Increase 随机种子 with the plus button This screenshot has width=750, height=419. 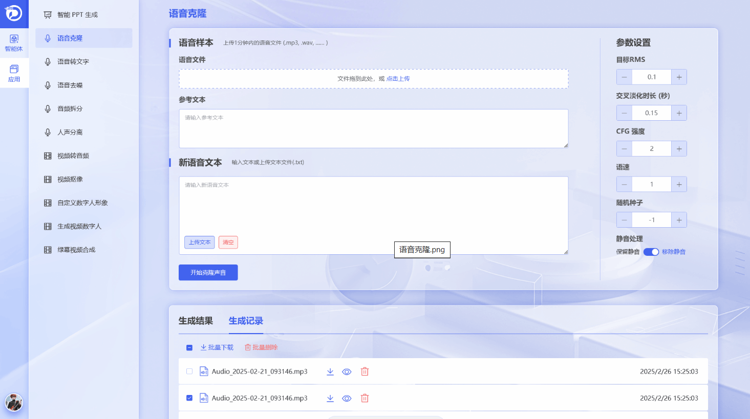(x=679, y=220)
